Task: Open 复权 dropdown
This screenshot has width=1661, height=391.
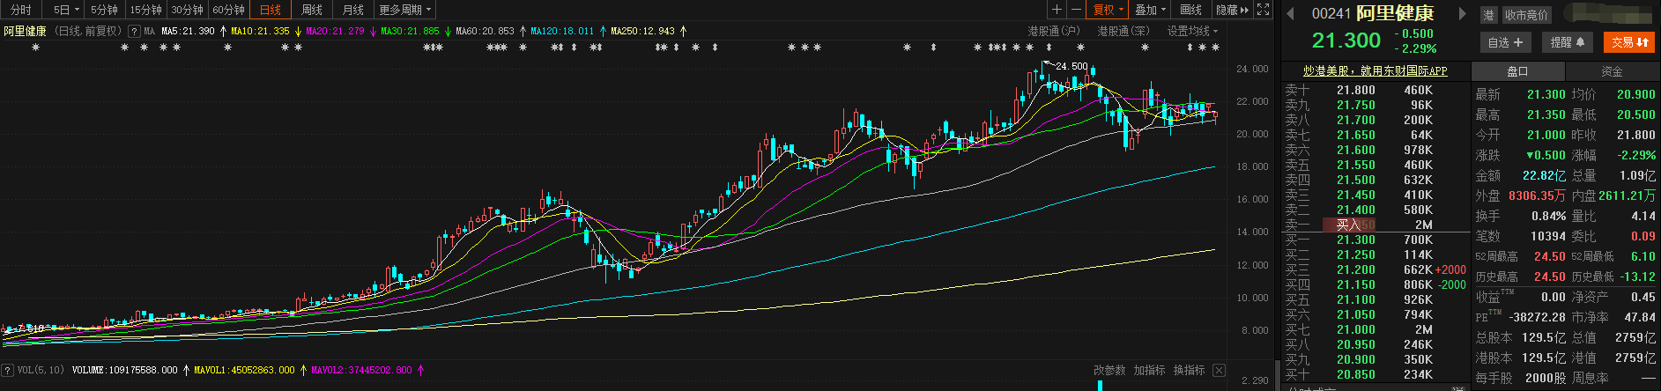Action: pos(1108,10)
